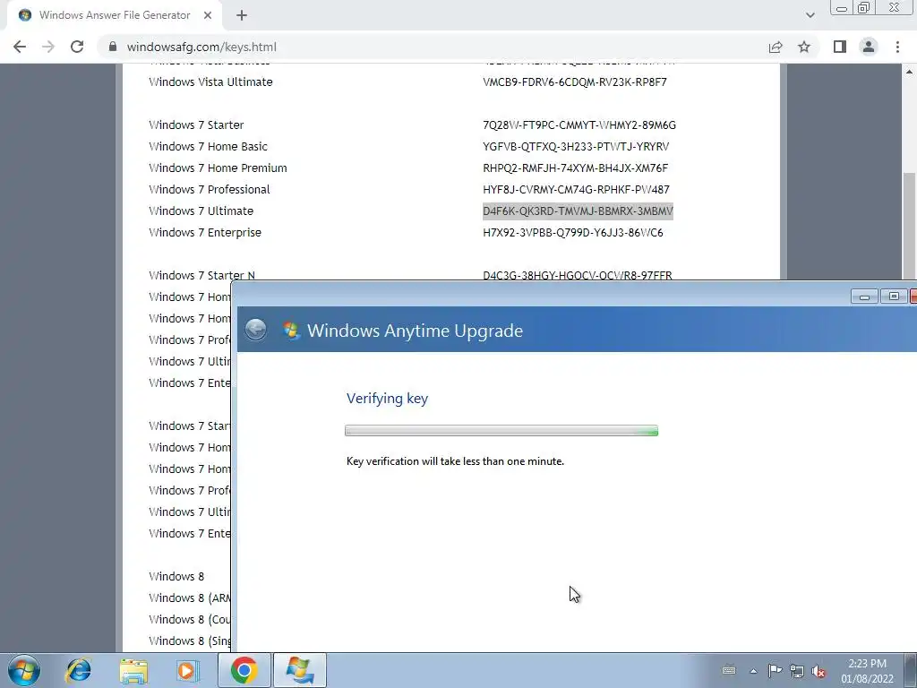Open the Action Center flag icon
The width and height of the screenshot is (917, 688).
tap(775, 670)
